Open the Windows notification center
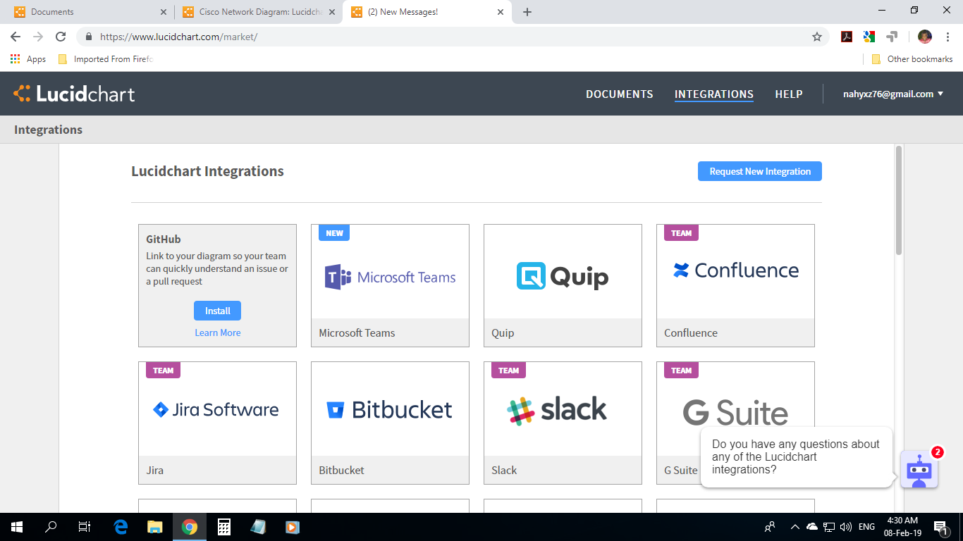This screenshot has height=541, width=963. (940, 527)
